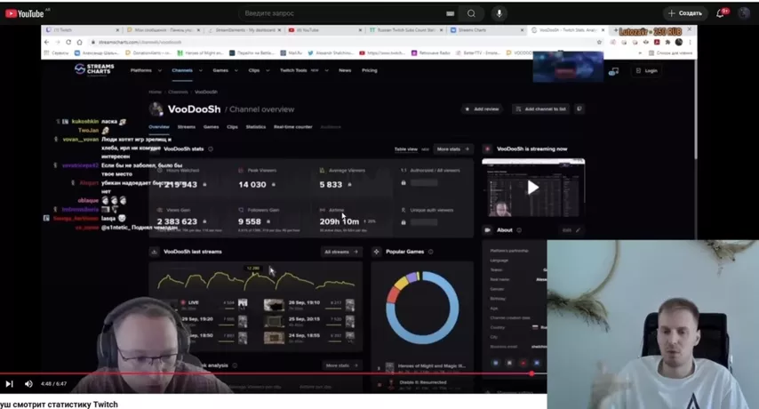The image size is (759, 409).
Task: Click the Followers Gain value 9 558
Action: (249, 221)
